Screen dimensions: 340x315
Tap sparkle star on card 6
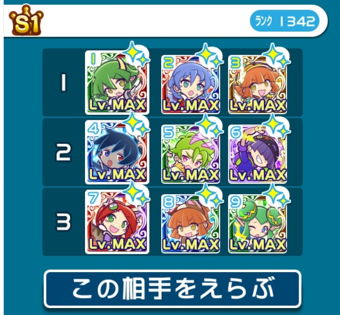coord(276,125)
